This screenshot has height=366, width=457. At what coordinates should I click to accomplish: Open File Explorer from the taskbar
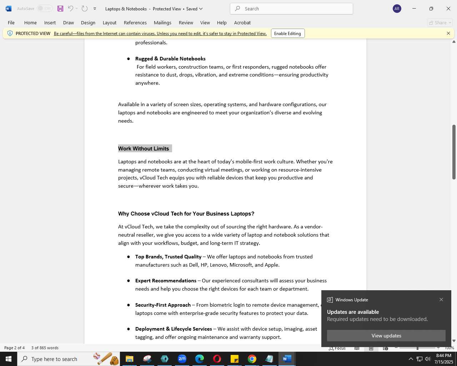(x=129, y=359)
